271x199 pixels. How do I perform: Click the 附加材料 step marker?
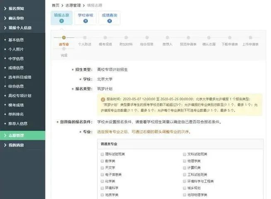coord(126,38)
